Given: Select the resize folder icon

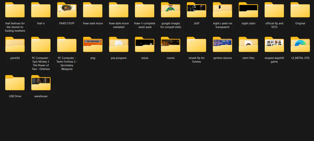Looking at the screenshot, I should click(144, 44).
